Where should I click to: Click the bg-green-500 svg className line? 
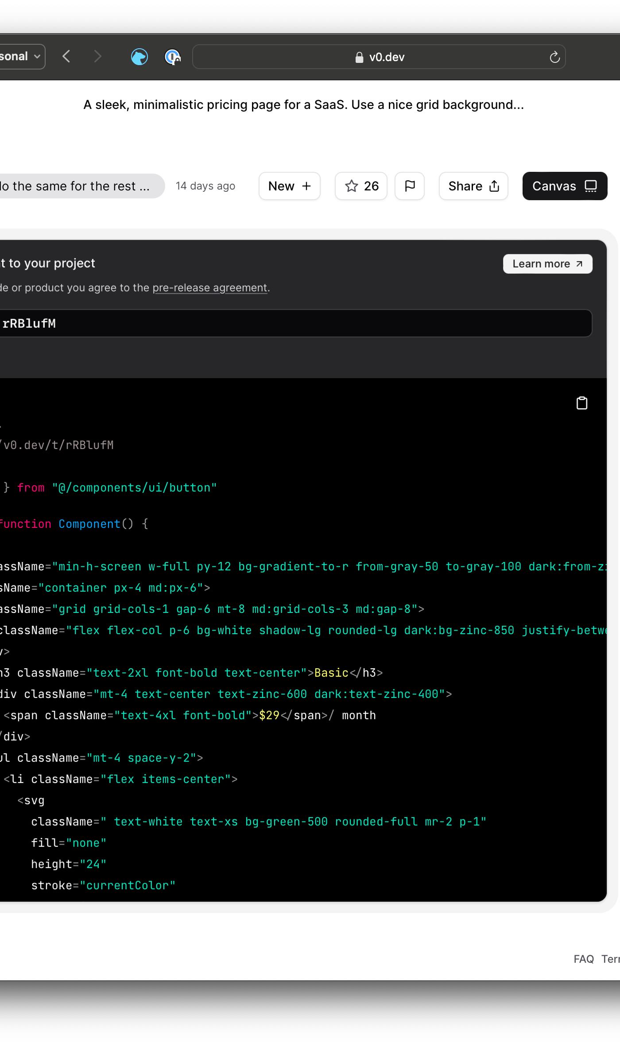point(259,821)
